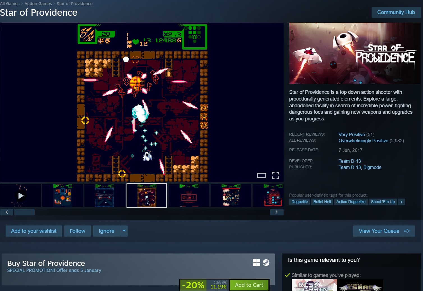The image size is (423, 291).
Task: Select the last partially visible thumbnail
Action: [268, 195]
